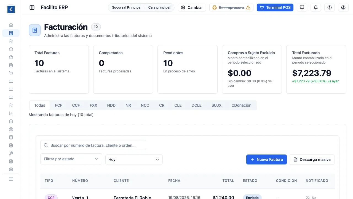Select the CCF document tab
Viewport: 353px width, 199px height.
click(76, 105)
